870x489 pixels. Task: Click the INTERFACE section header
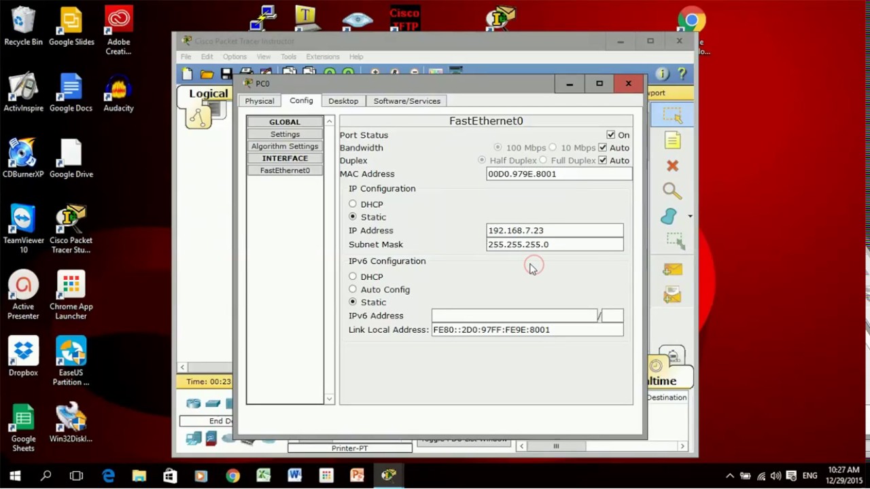point(285,158)
